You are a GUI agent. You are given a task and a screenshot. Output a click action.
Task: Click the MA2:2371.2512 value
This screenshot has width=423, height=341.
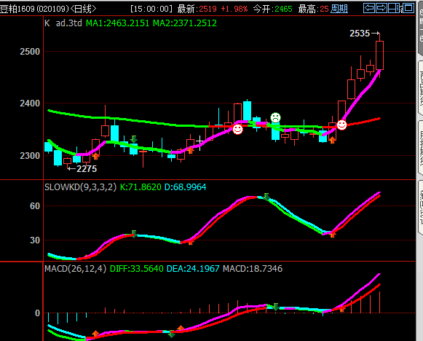tap(185, 23)
